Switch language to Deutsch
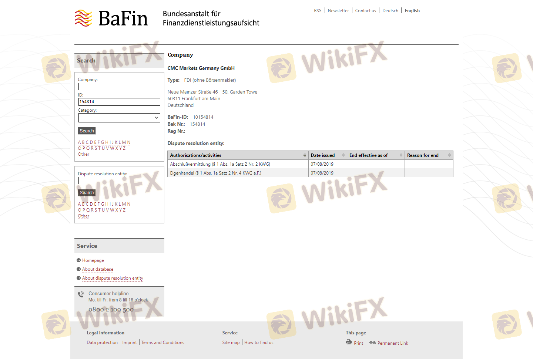This screenshot has width=533, height=361. click(390, 11)
